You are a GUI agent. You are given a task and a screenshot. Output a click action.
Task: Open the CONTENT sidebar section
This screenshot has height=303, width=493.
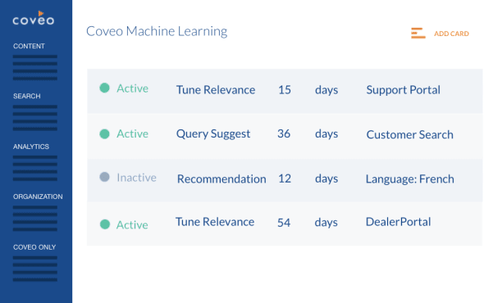tap(29, 46)
